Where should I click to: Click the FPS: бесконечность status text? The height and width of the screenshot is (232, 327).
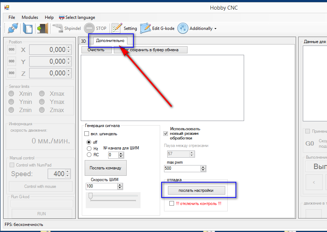point(24,225)
